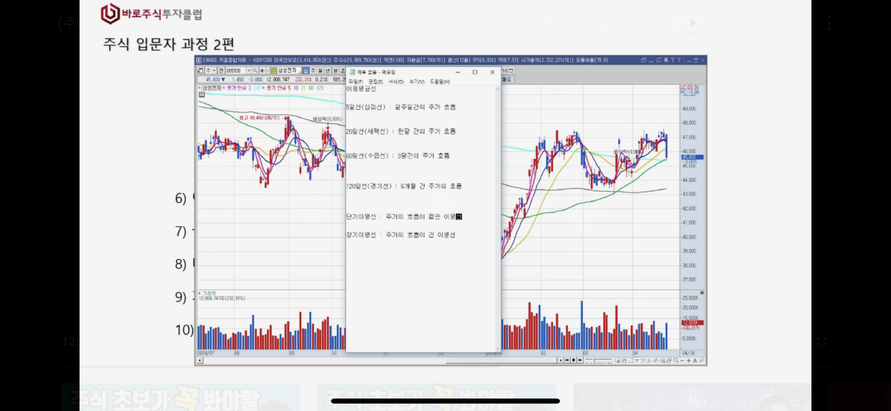Viewport: 891px width, 411px height.
Task: Click the chart window icon at toolbar left end
Action: point(201,71)
